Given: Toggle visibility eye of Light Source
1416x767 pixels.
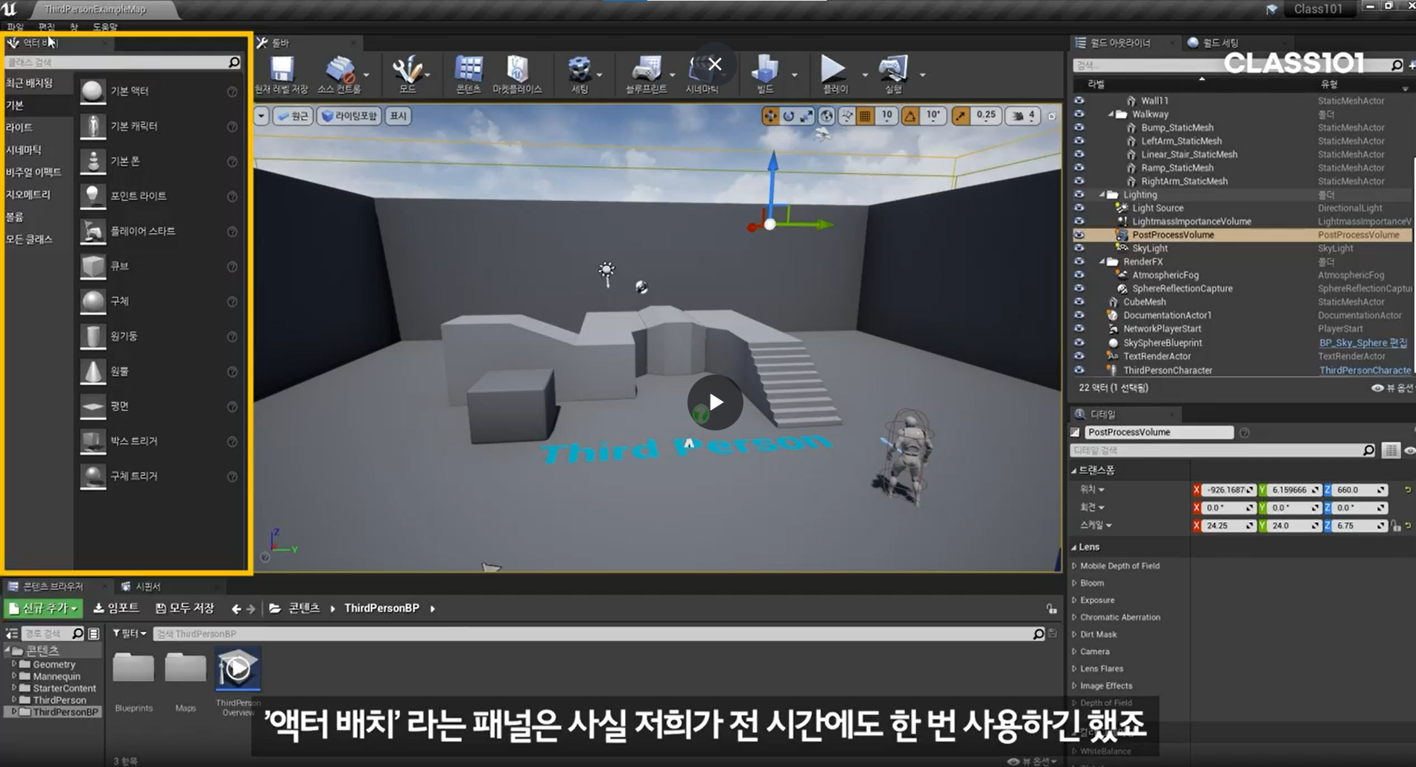Looking at the screenshot, I should pos(1079,208).
